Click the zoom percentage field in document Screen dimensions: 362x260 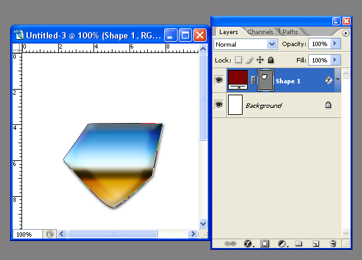(27, 234)
